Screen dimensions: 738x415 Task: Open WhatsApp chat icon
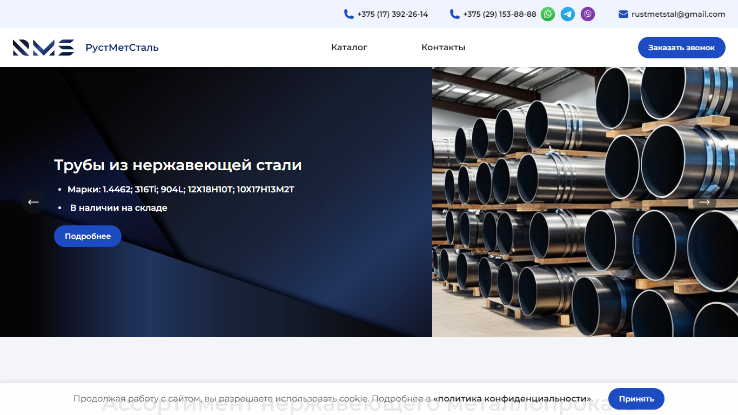548,14
